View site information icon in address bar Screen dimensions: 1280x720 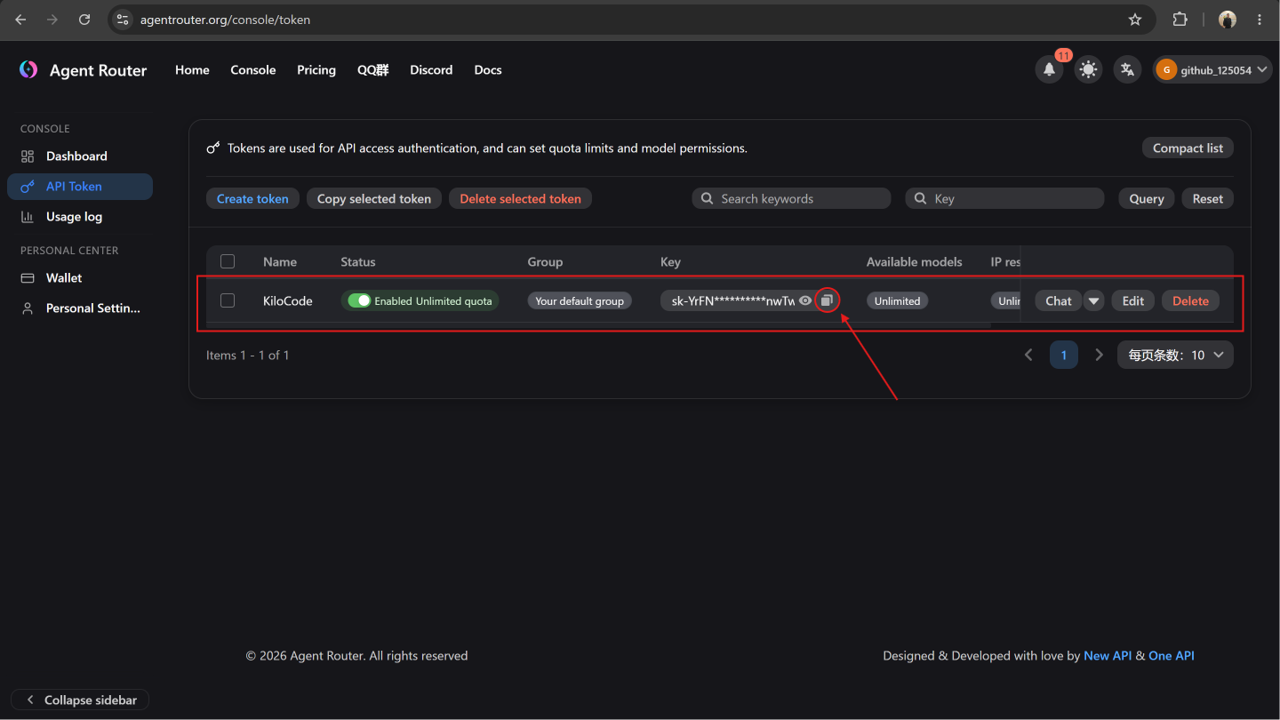tap(124, 20)
